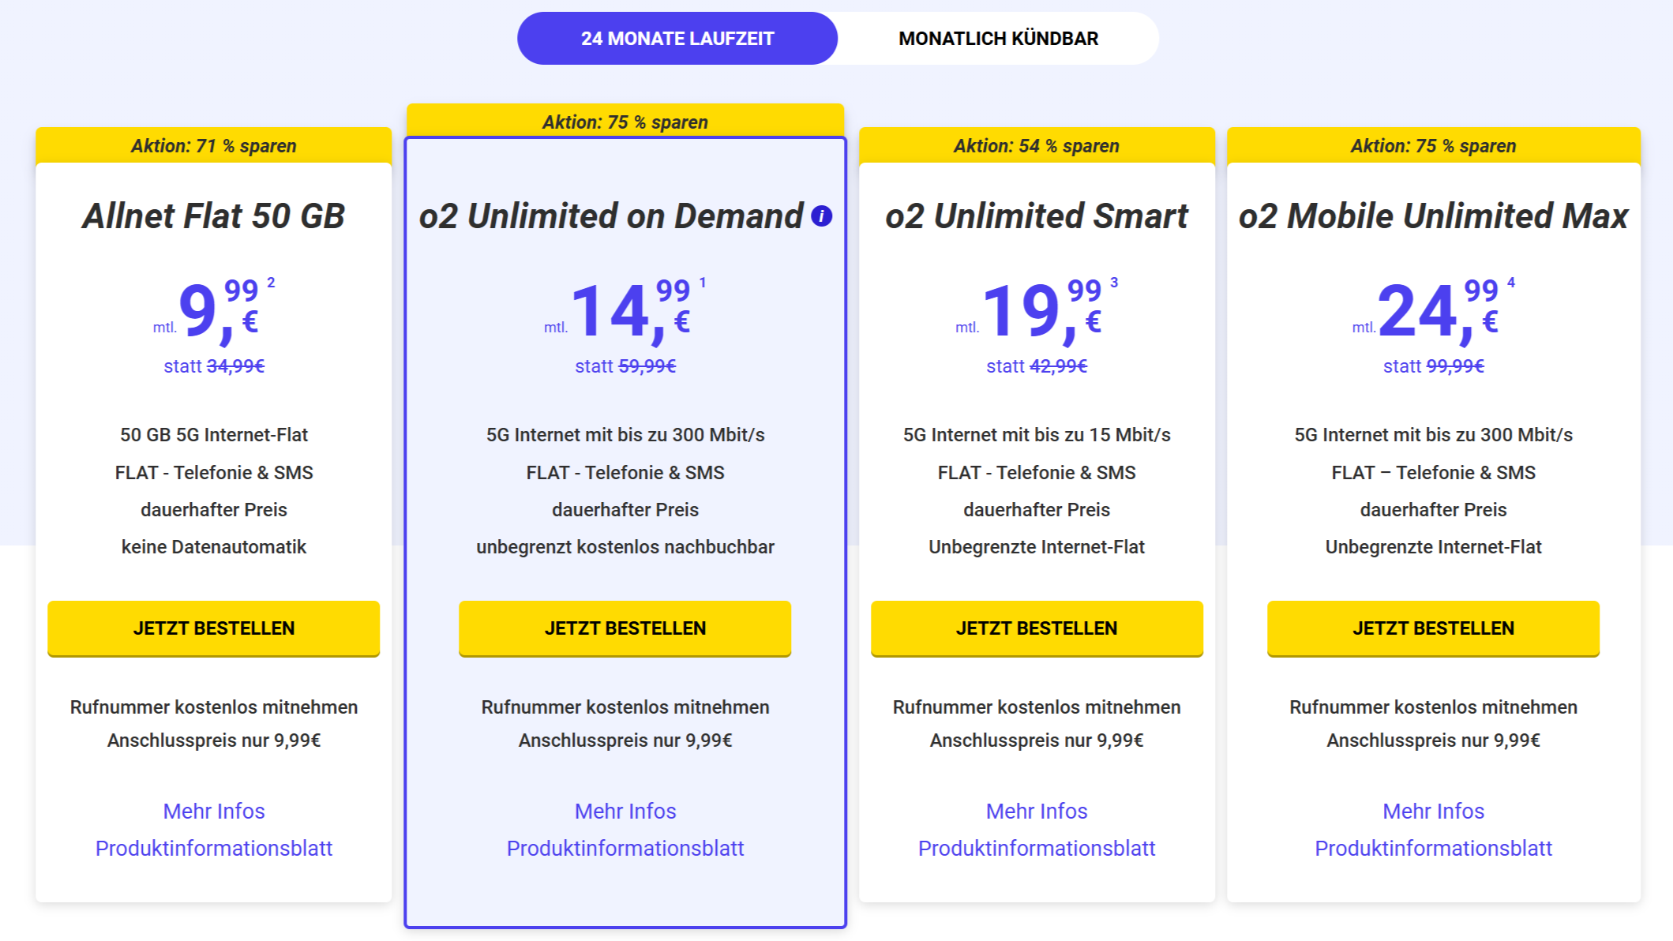Open Produktinformationsblatt for Allnet Flat 50 GB
The width and height of the screenshot is (1673, 941).
pyautogui.click(x=214, y=848)
